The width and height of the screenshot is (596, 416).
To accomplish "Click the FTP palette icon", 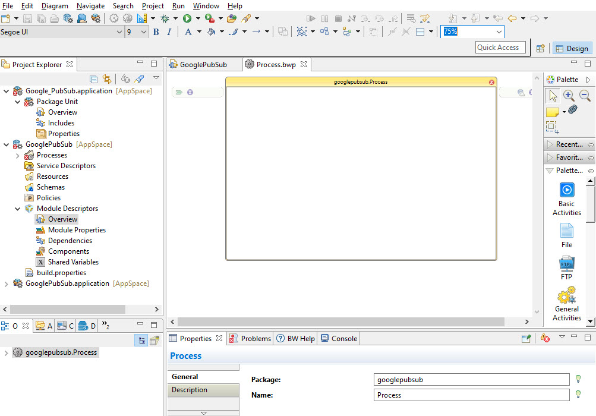I will click(566, 263).
